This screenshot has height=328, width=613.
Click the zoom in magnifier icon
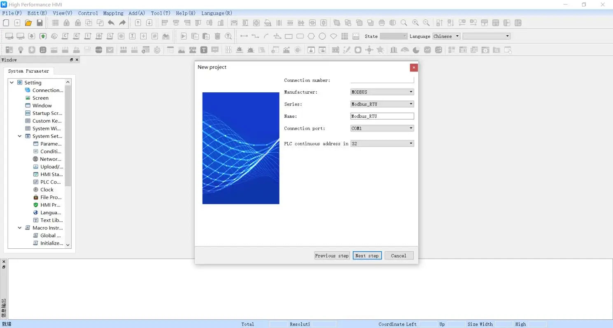tap(415, 23)
